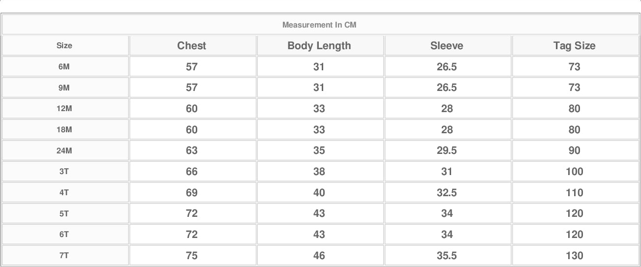
Task: Click the 7T size row label
Action: pos(64,256)
